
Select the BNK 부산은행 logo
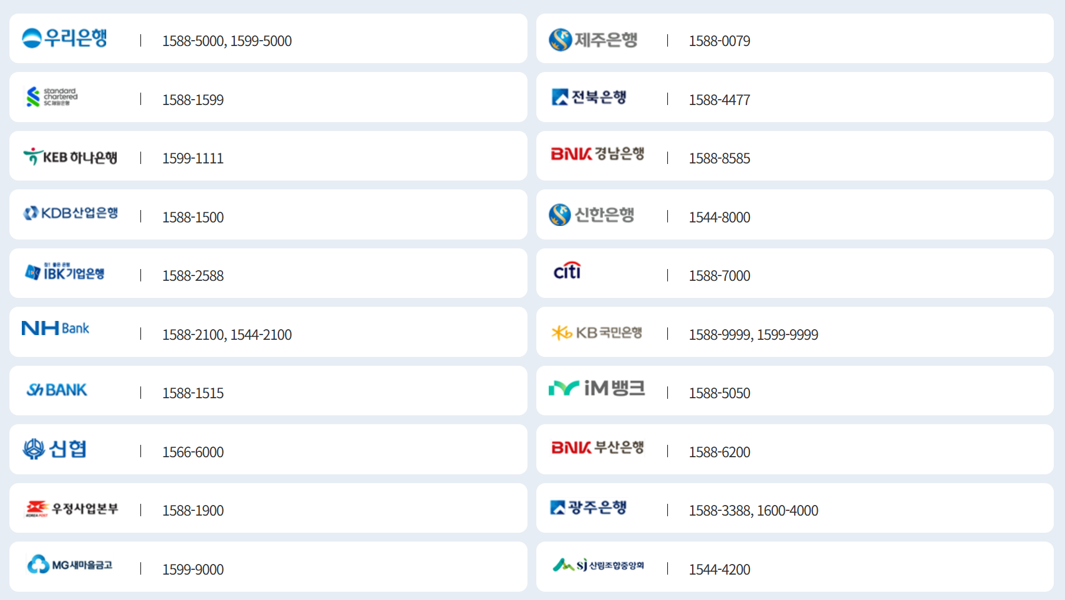597,447
